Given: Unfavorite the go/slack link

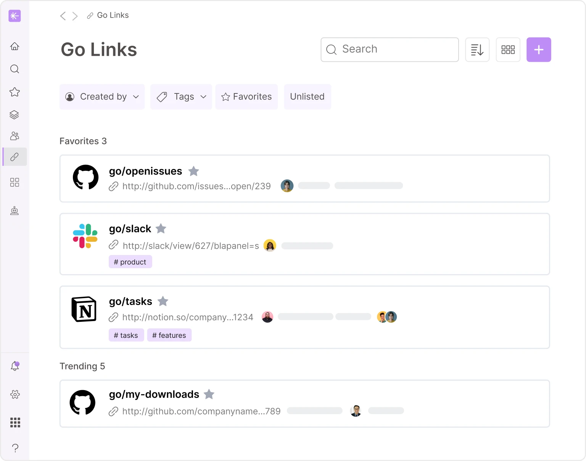Looking at the screenshot, I should click(161, 228).
